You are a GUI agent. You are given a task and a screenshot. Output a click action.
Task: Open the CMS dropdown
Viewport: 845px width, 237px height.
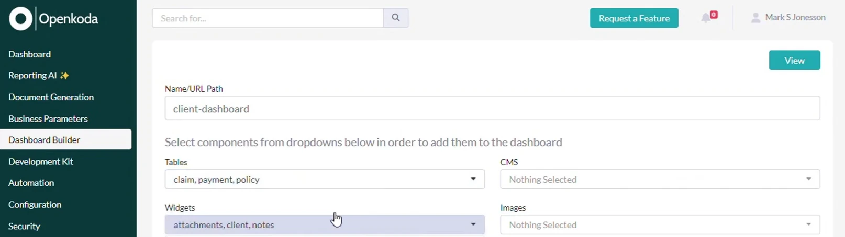tap(660, 179)
